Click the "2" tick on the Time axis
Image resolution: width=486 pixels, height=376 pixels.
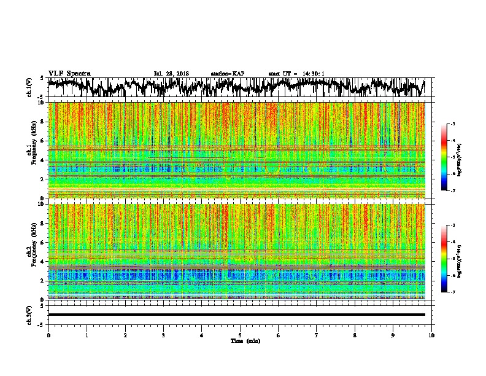[x=125, y=335]
